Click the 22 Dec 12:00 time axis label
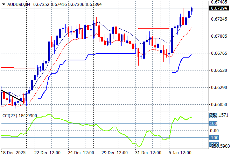The image size is (231, 157). click(47, 152)
